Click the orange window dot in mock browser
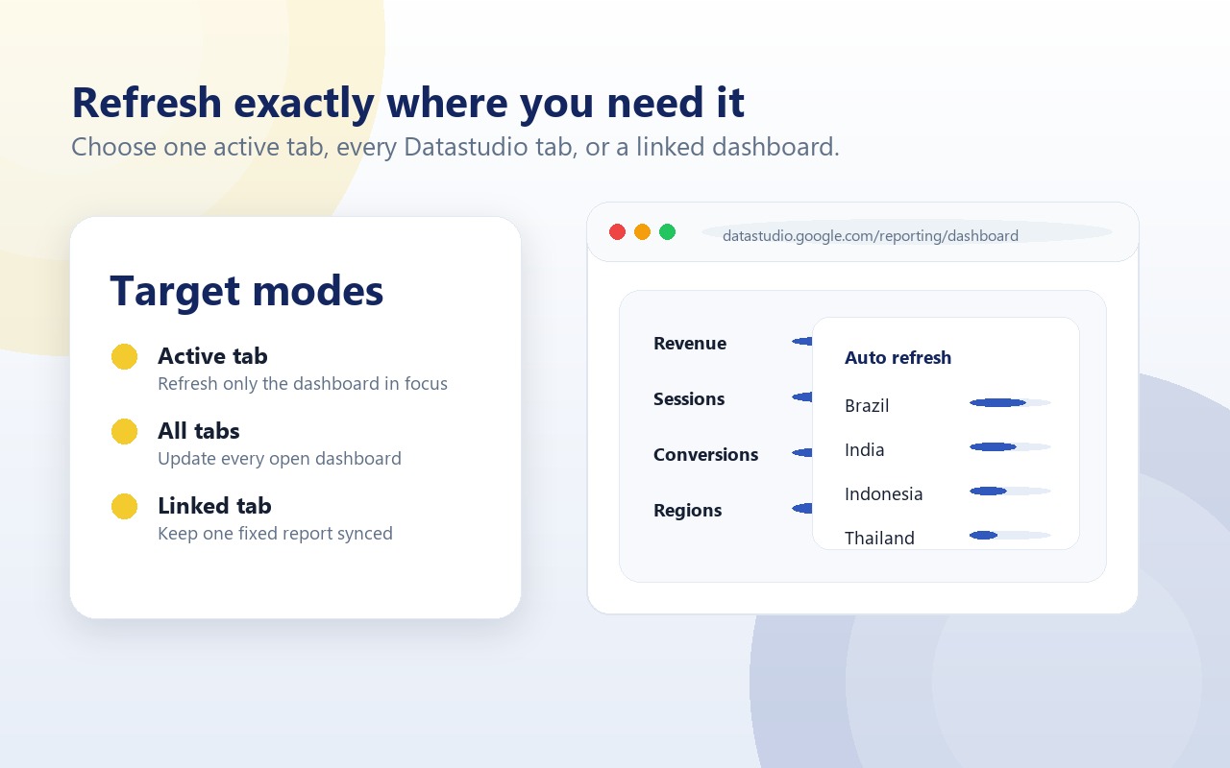The image size is (1230, 768). (x=643, y=231)
